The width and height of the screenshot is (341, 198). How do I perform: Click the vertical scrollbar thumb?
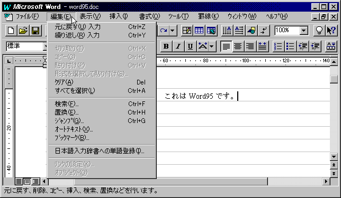point(334,79)
